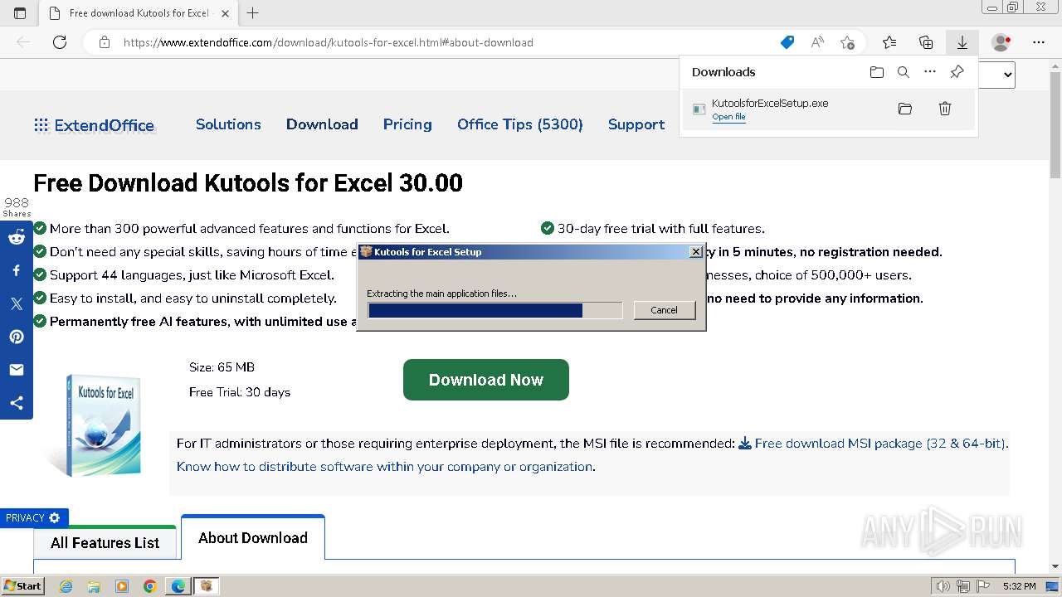Click the new tab plus button
Screen dimensions: 1062x597
tap(253, 13)
